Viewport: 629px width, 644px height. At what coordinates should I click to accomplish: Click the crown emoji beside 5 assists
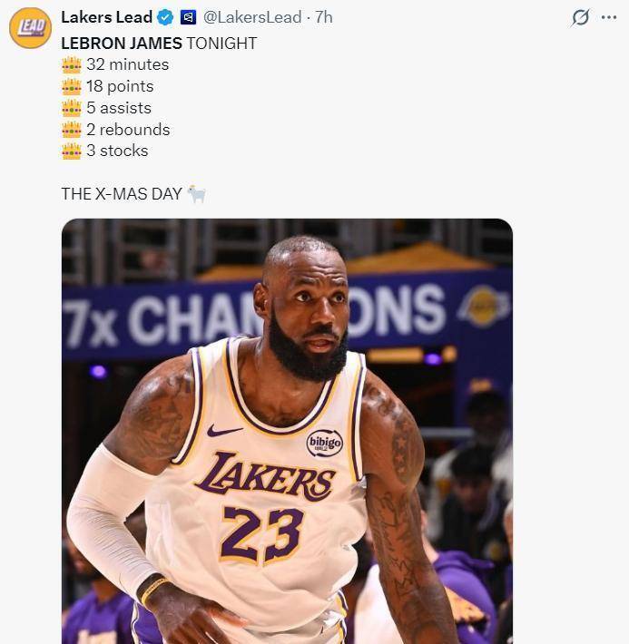tap(72, 108)
